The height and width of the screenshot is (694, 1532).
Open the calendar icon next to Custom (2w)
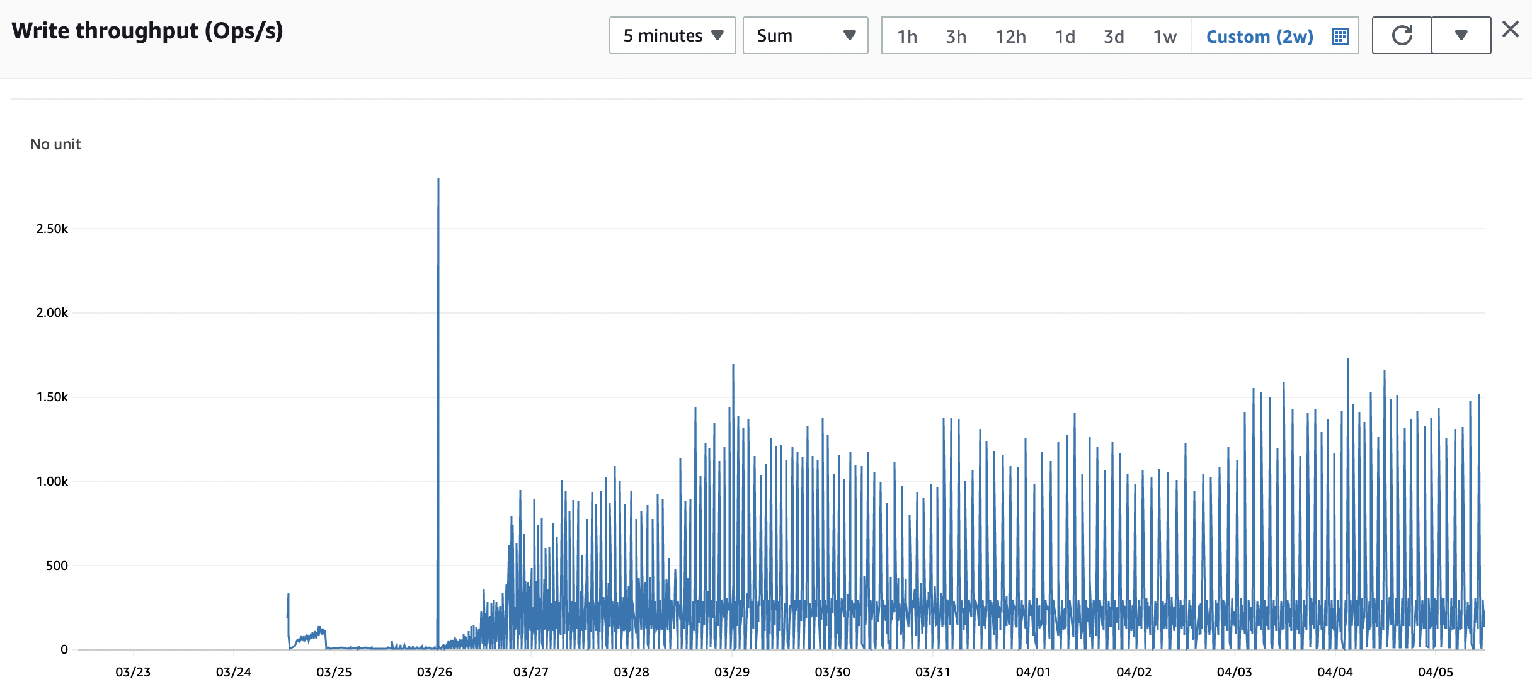(x=1340, y=37)
